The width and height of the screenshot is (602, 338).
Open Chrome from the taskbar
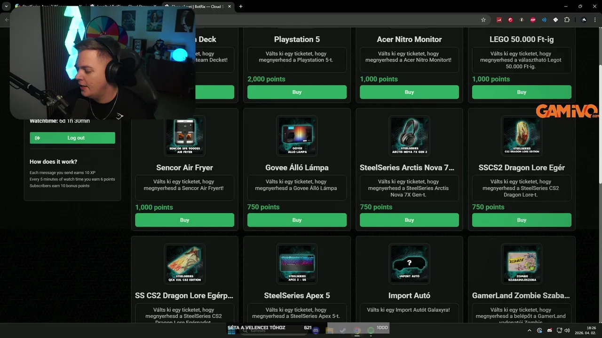357,330
